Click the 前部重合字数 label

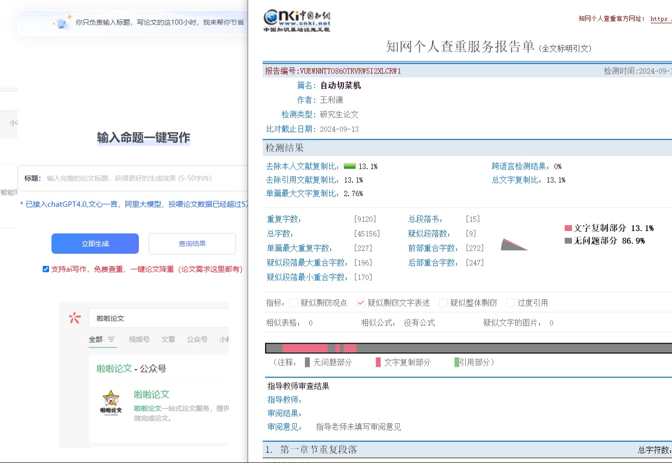coord(433,248)
